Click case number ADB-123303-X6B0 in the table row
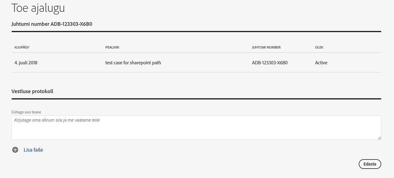 [x=270, y=63]
